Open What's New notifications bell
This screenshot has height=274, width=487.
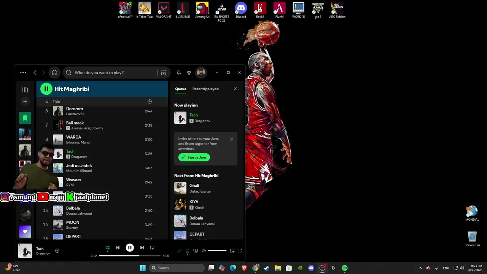point(178,73)
